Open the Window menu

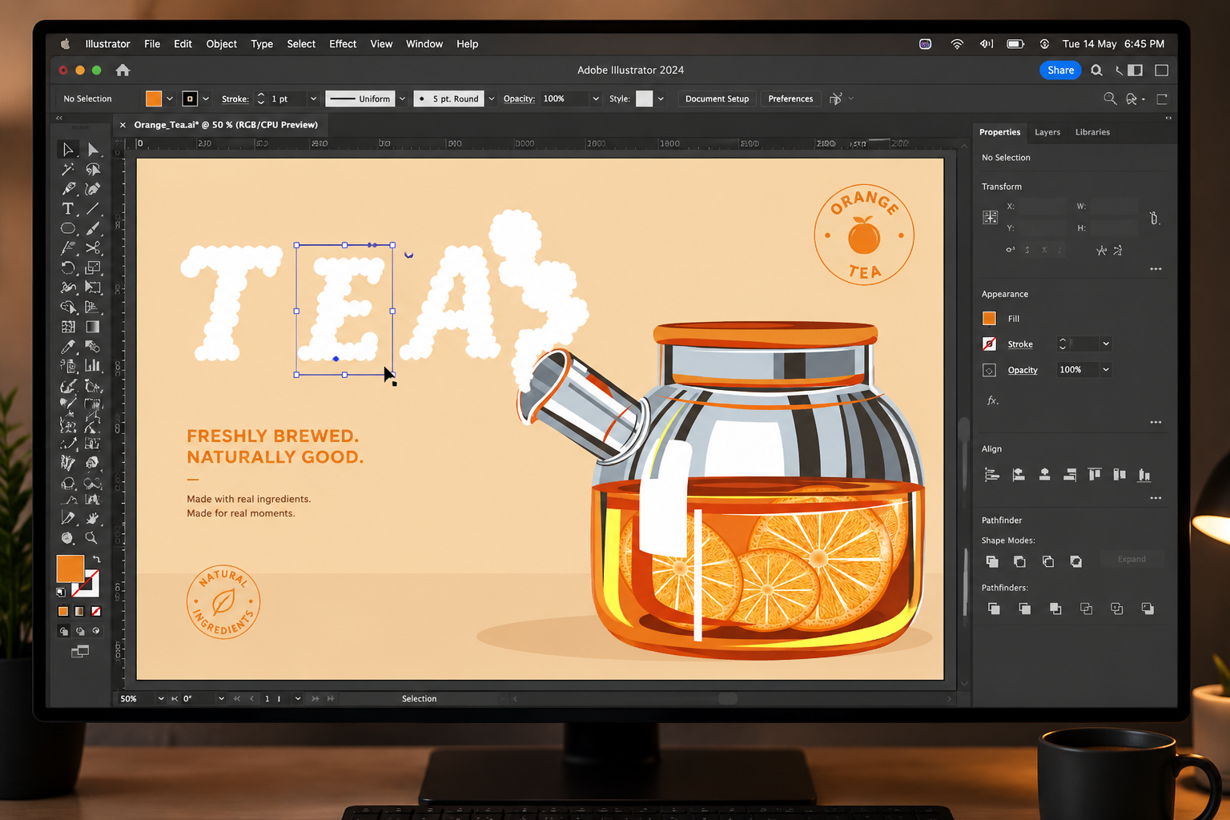point(424,44)
